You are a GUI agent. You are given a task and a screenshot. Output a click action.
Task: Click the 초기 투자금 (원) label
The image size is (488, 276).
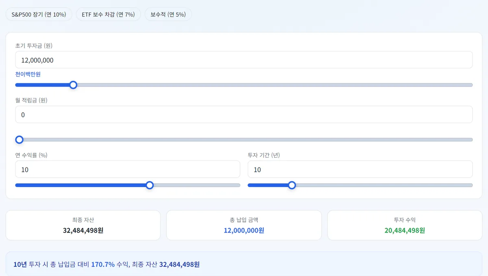coord(34,46)
